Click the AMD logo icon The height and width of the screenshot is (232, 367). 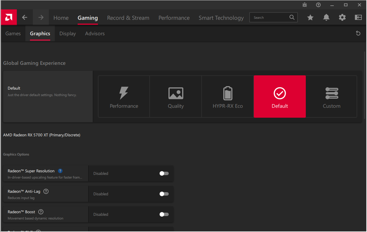tap(9, 17)
